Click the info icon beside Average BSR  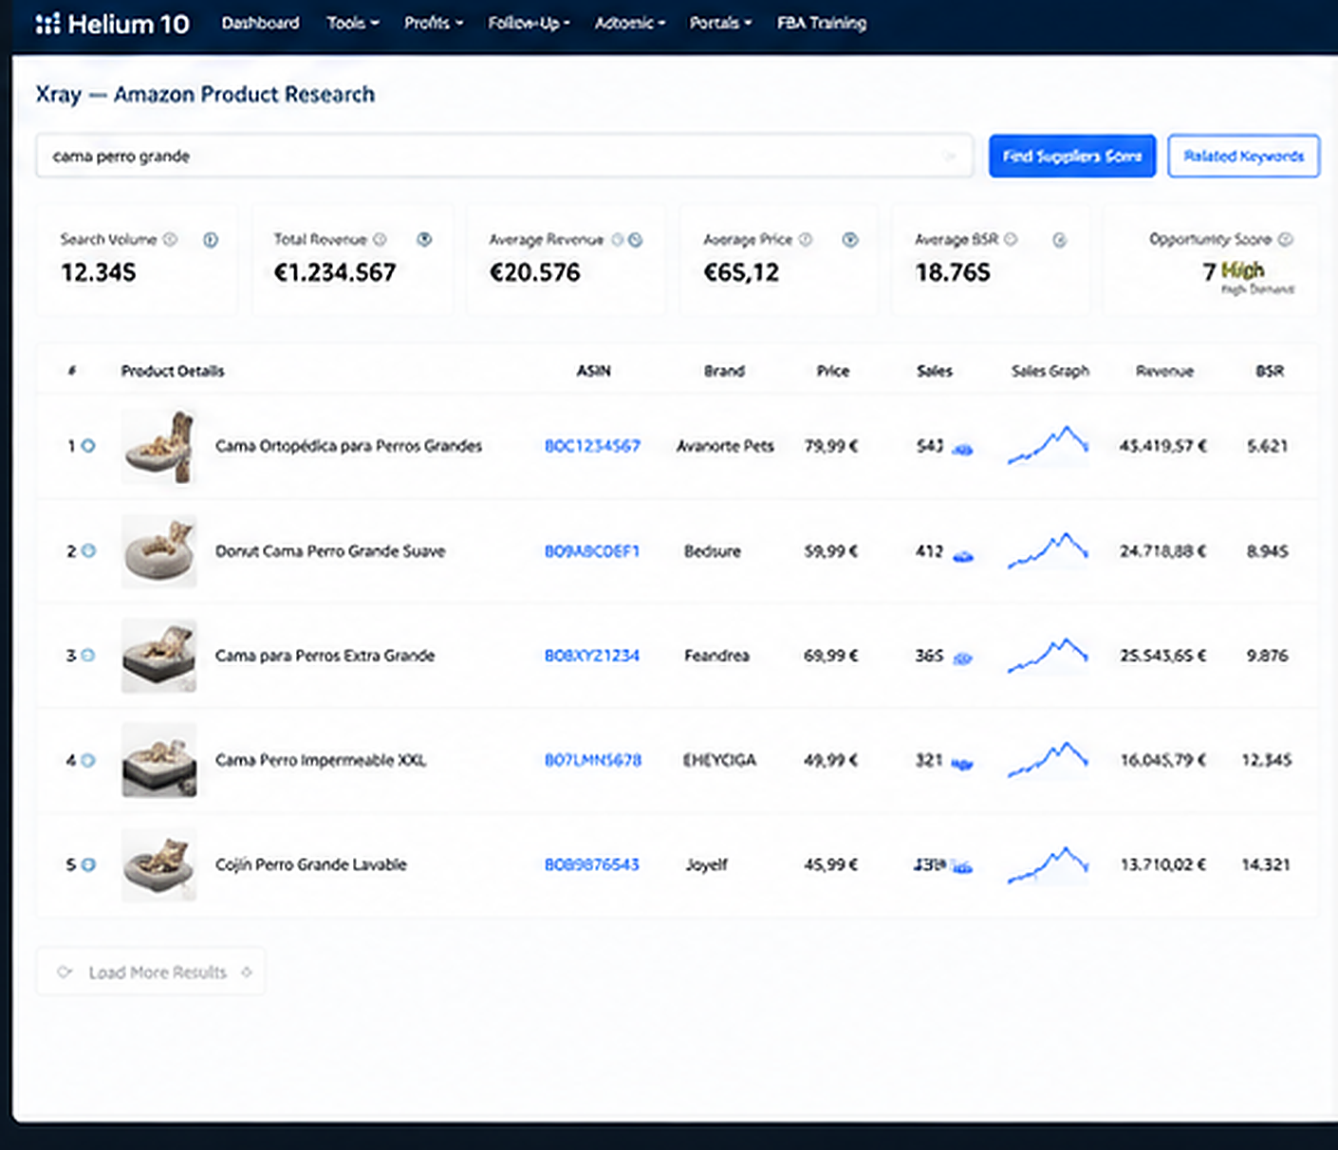pyautogui.click(x=1011, y=239)
